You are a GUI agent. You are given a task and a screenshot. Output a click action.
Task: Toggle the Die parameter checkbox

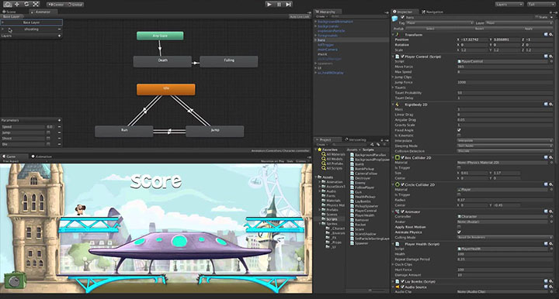click(x=48, y=144)
